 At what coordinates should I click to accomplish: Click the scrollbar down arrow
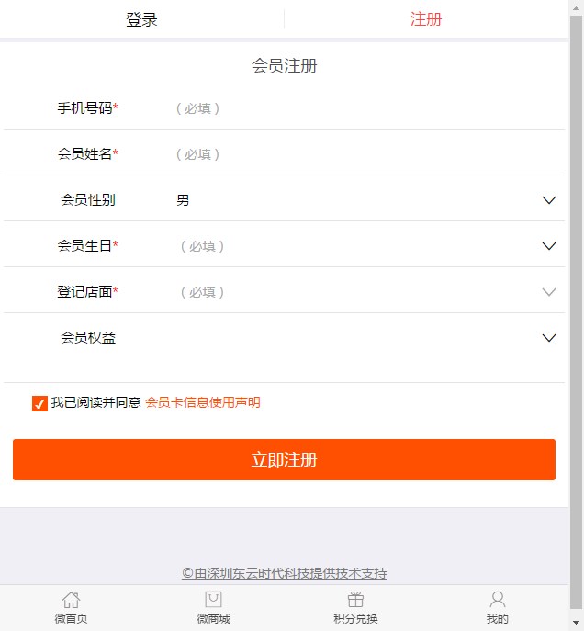(577, 623)
